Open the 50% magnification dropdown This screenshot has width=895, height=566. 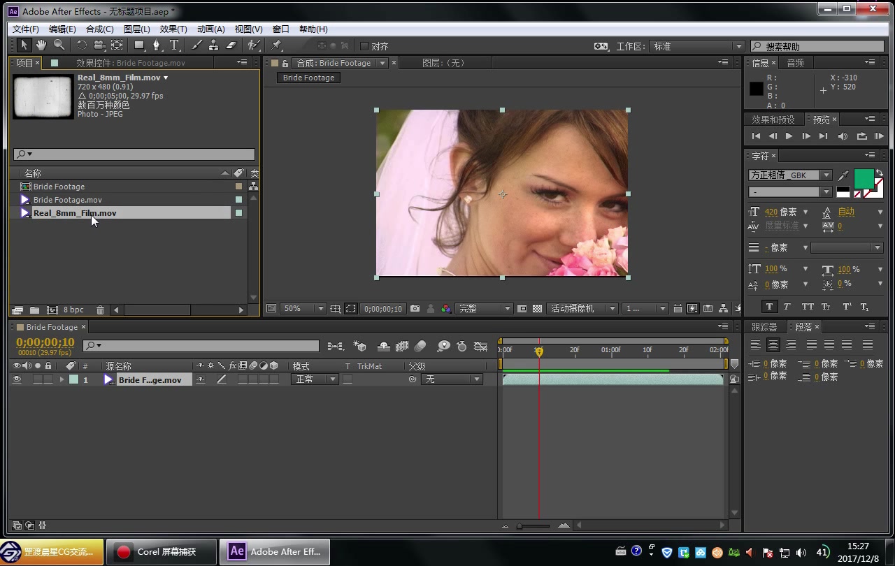pos(303,308)
